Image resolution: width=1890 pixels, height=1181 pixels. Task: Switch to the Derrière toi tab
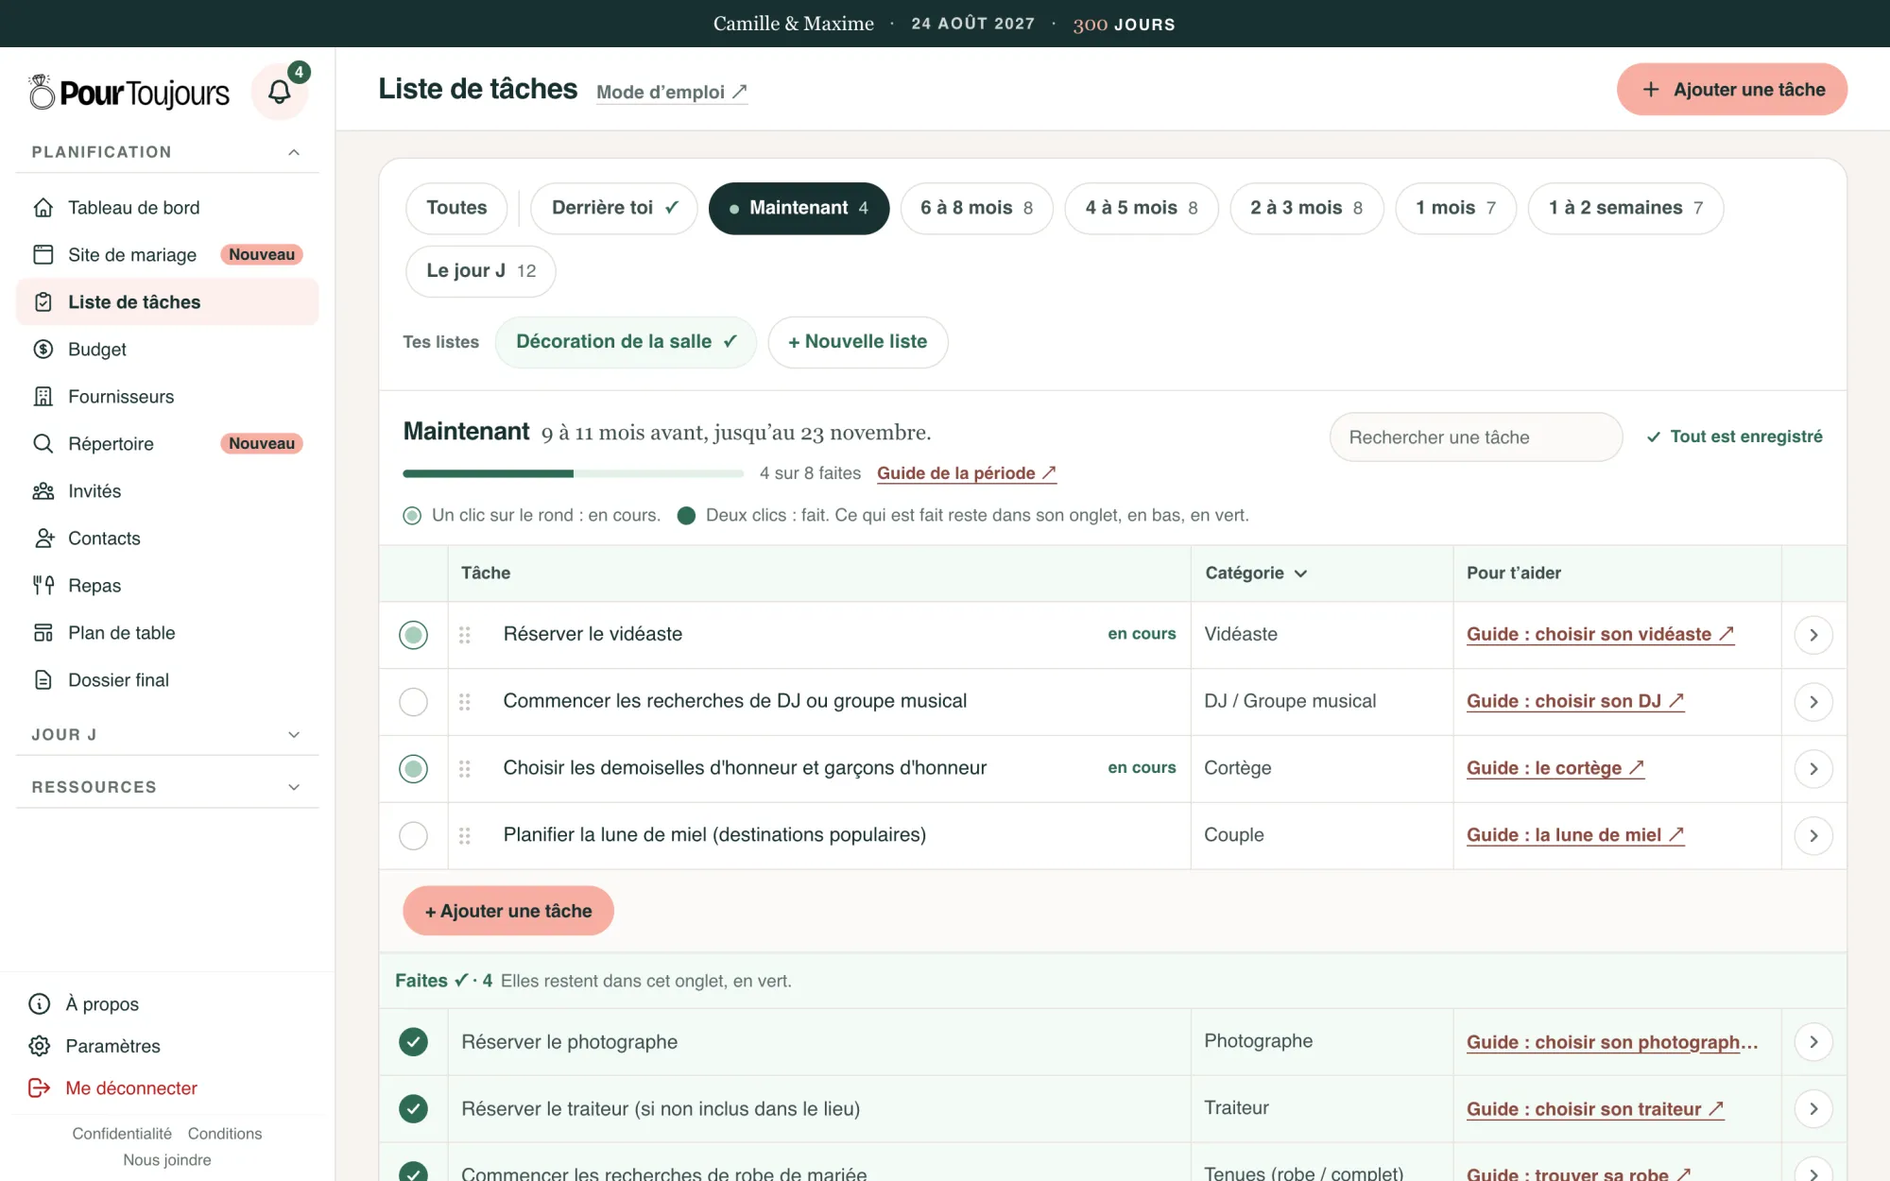coord(614,208)
